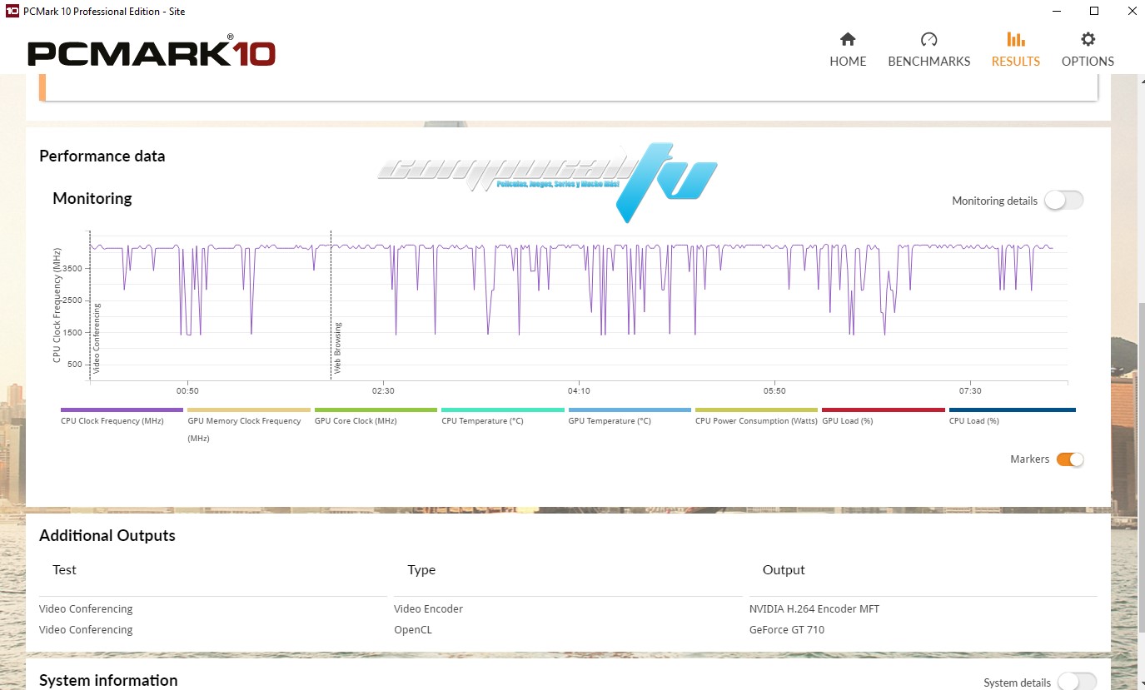
Task: Turn off the Markers toggle
Action: pyautogui.click(x=1069, y=459)
